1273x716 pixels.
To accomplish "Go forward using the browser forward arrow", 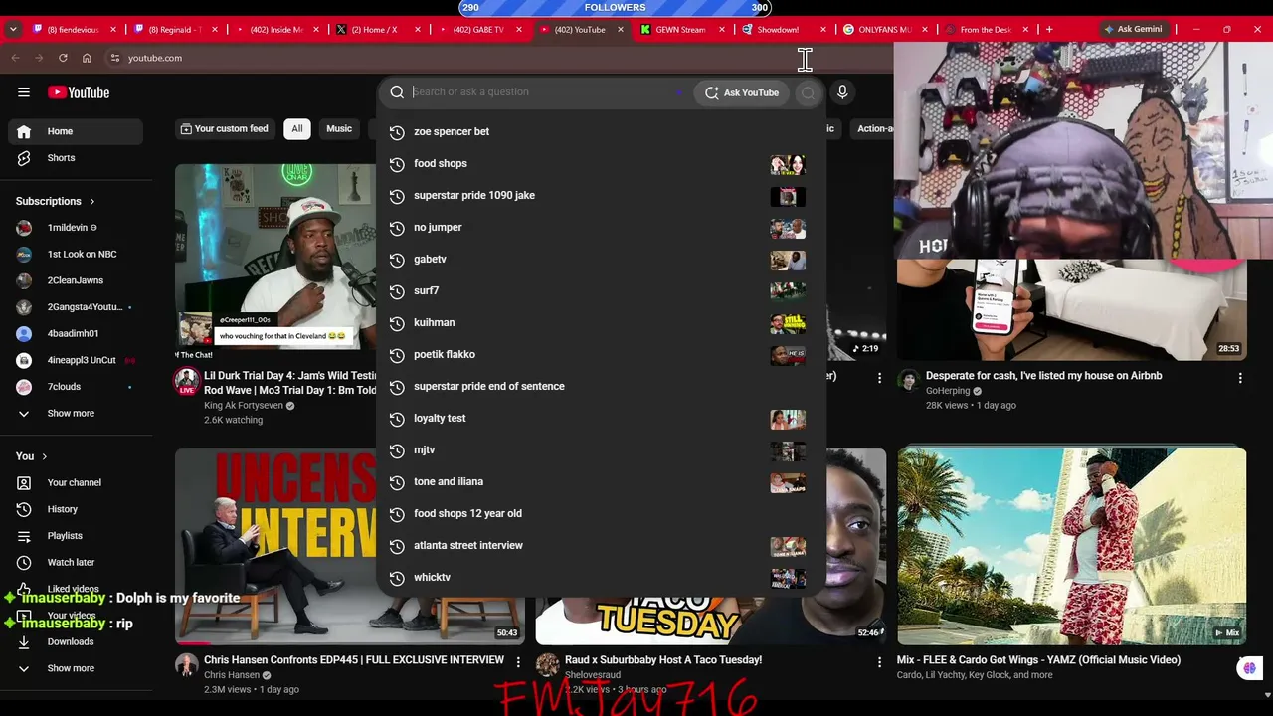I will point(39,58).
